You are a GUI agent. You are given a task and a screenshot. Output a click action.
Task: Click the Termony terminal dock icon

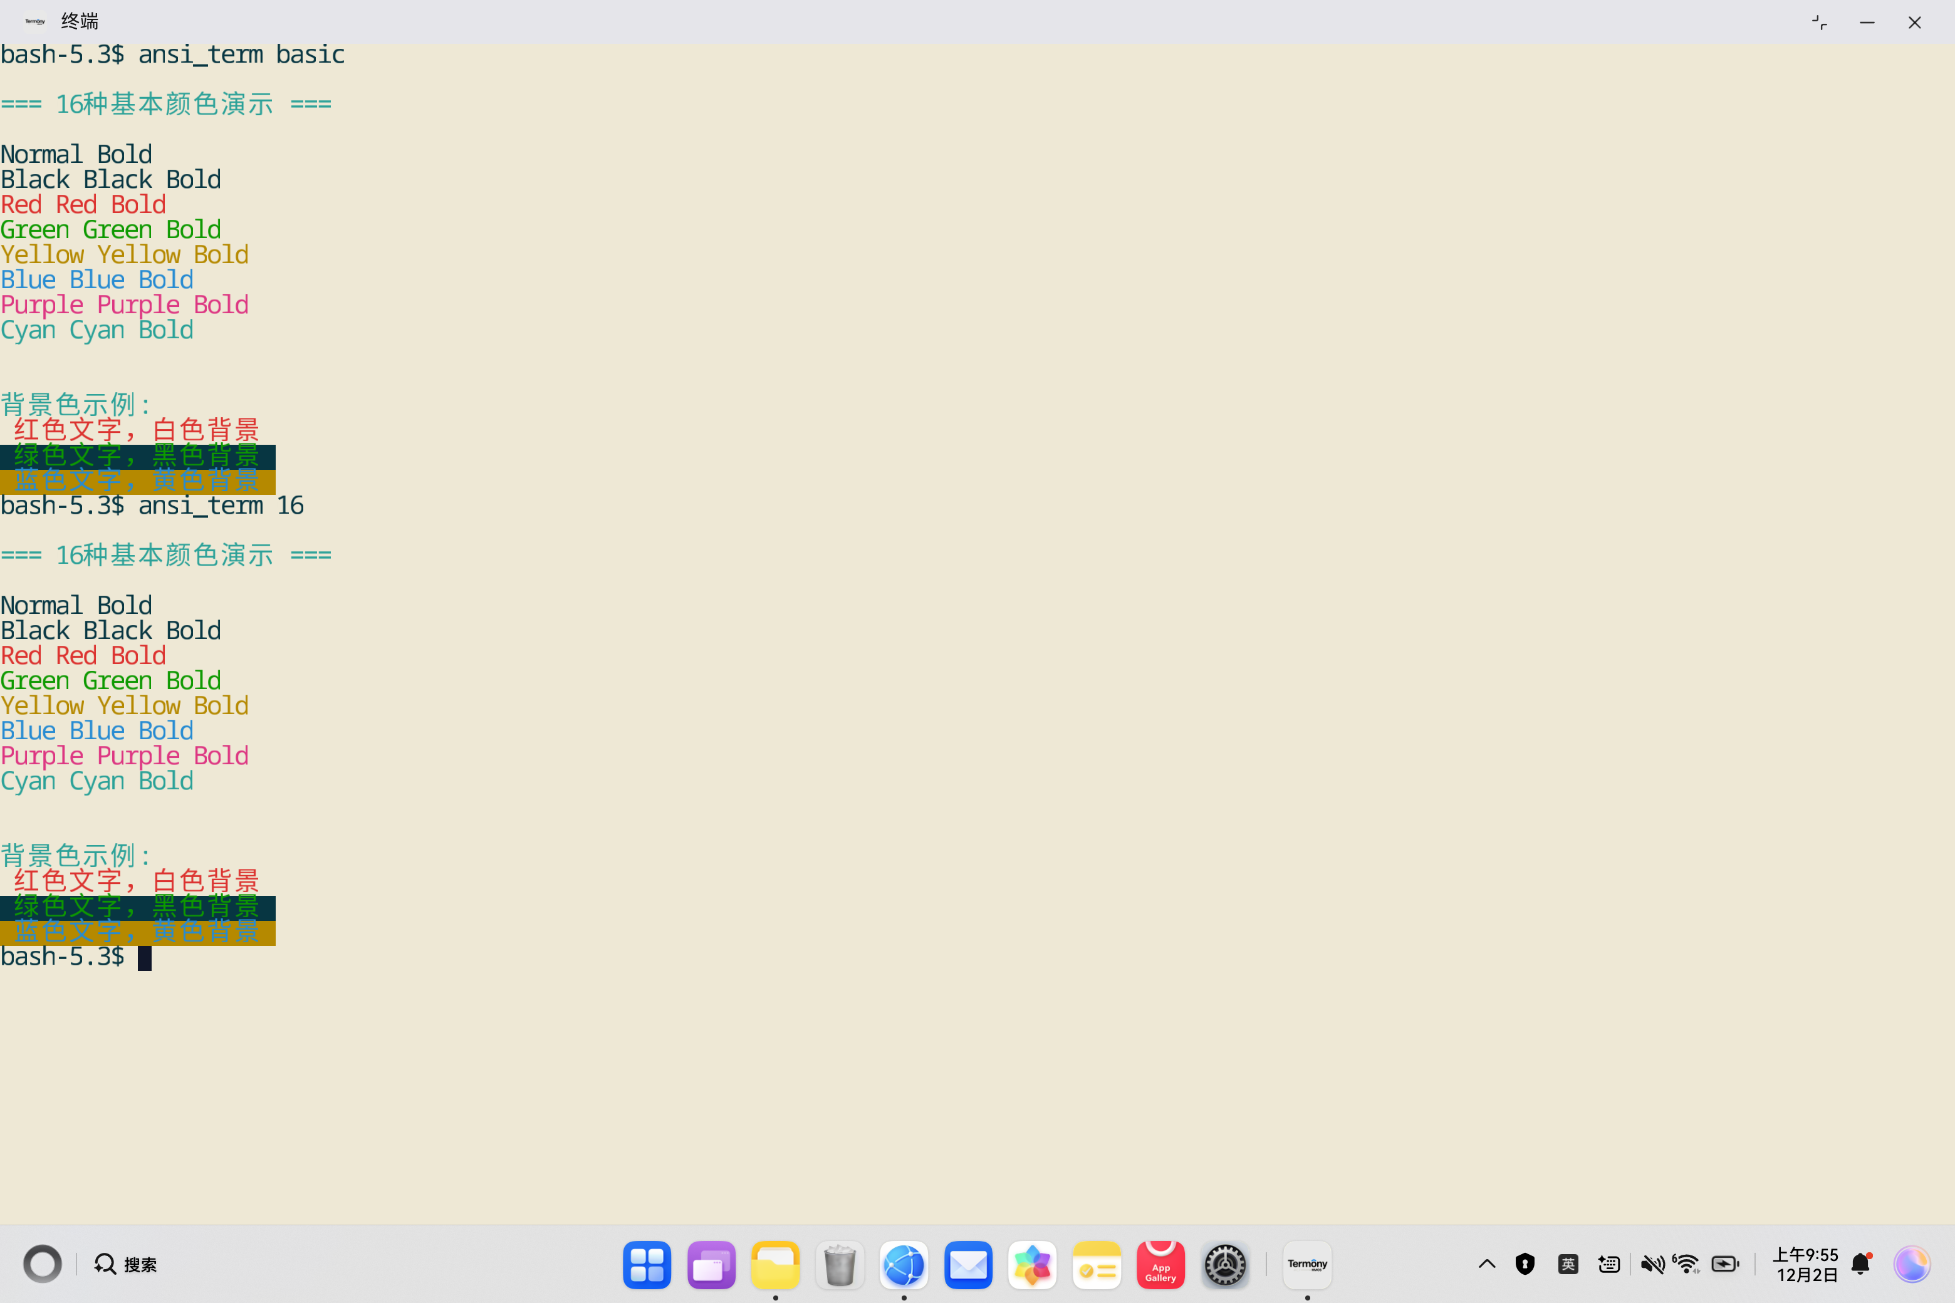(x=1306, y=1264)
